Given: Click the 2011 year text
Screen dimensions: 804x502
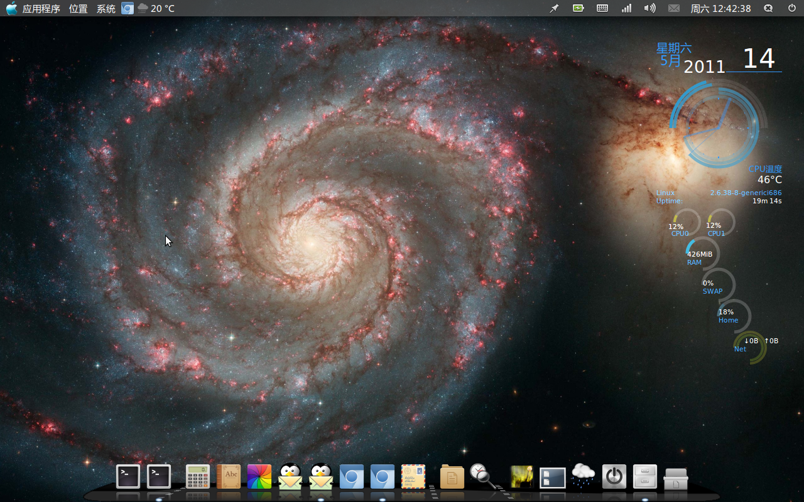Looking at the screenshot, I should click(704, 67).
